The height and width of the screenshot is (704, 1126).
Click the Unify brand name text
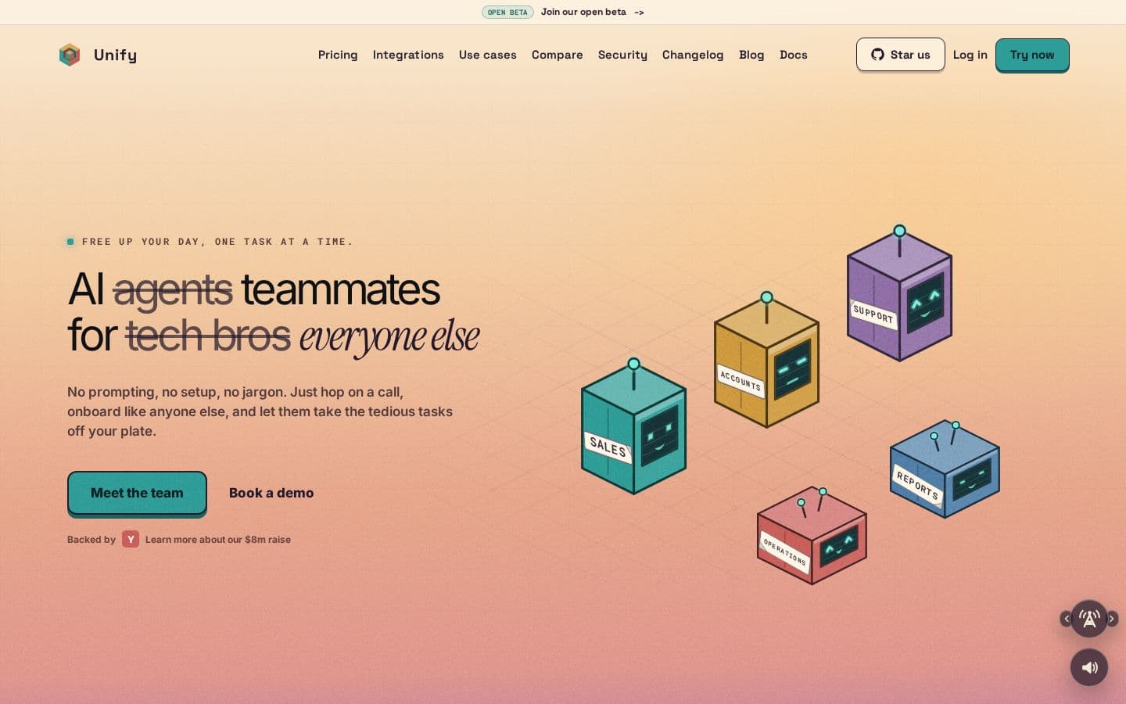point(115,55)
